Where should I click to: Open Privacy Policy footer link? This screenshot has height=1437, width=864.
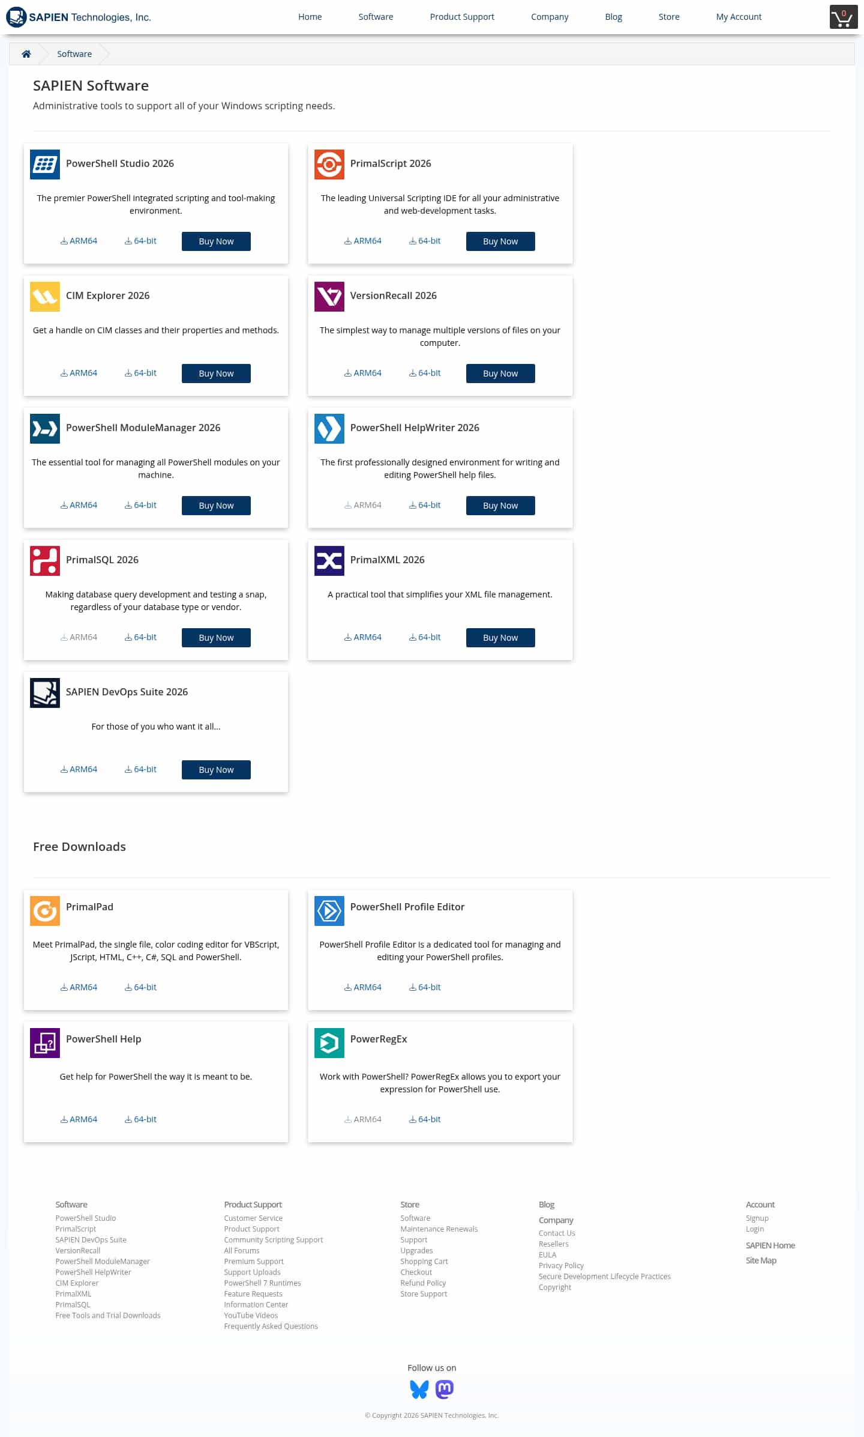(561, 1265)
